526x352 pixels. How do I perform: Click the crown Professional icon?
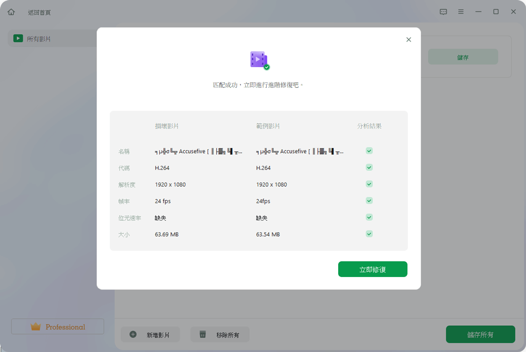pyautogui.click(x=36, y=327)
